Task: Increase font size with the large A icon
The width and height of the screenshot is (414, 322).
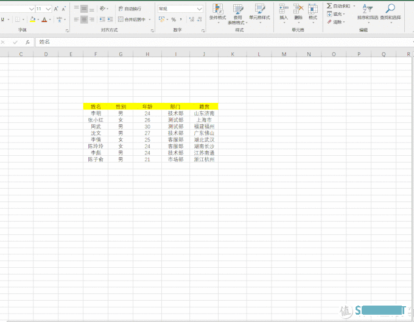Action: pyautogui.click(x=56, y=9)
